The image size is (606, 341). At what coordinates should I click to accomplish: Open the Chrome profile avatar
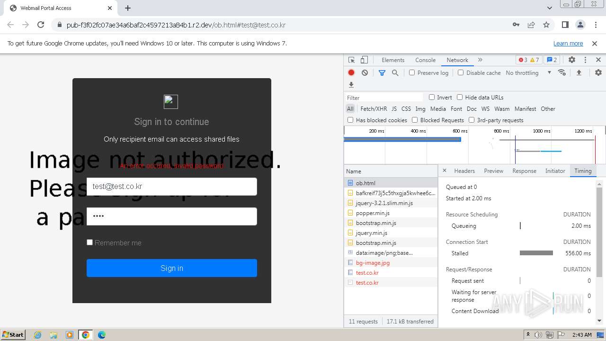(x=580, y=25)
